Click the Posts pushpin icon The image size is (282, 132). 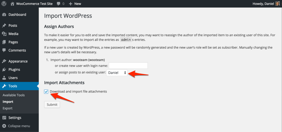[4, 26]
